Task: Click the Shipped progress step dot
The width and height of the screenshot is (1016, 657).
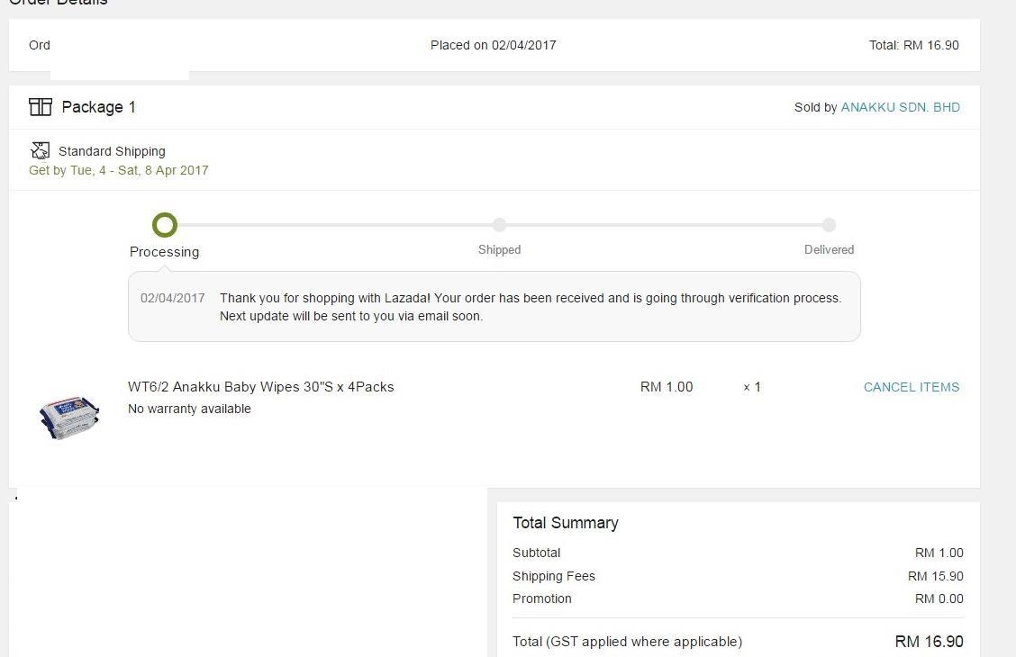Action: [x=499, y=225]
